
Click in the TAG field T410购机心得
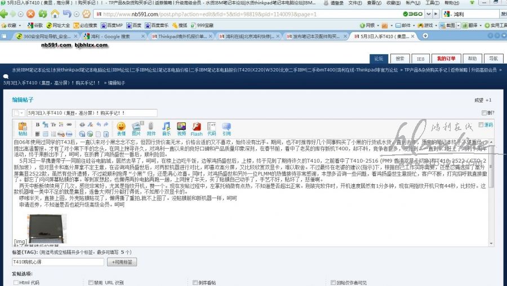(58, 262)
